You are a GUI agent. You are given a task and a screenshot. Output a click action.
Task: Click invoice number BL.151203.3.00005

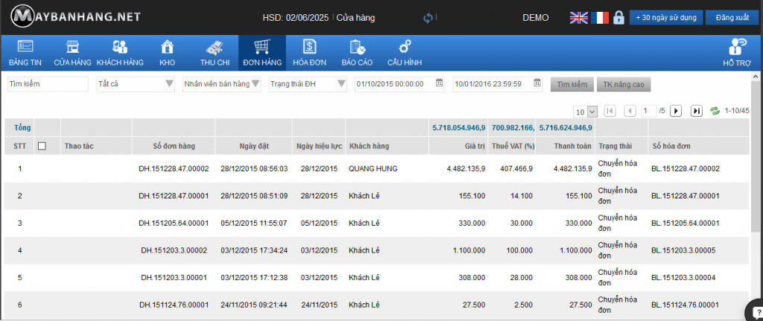[x=683, y=250]
